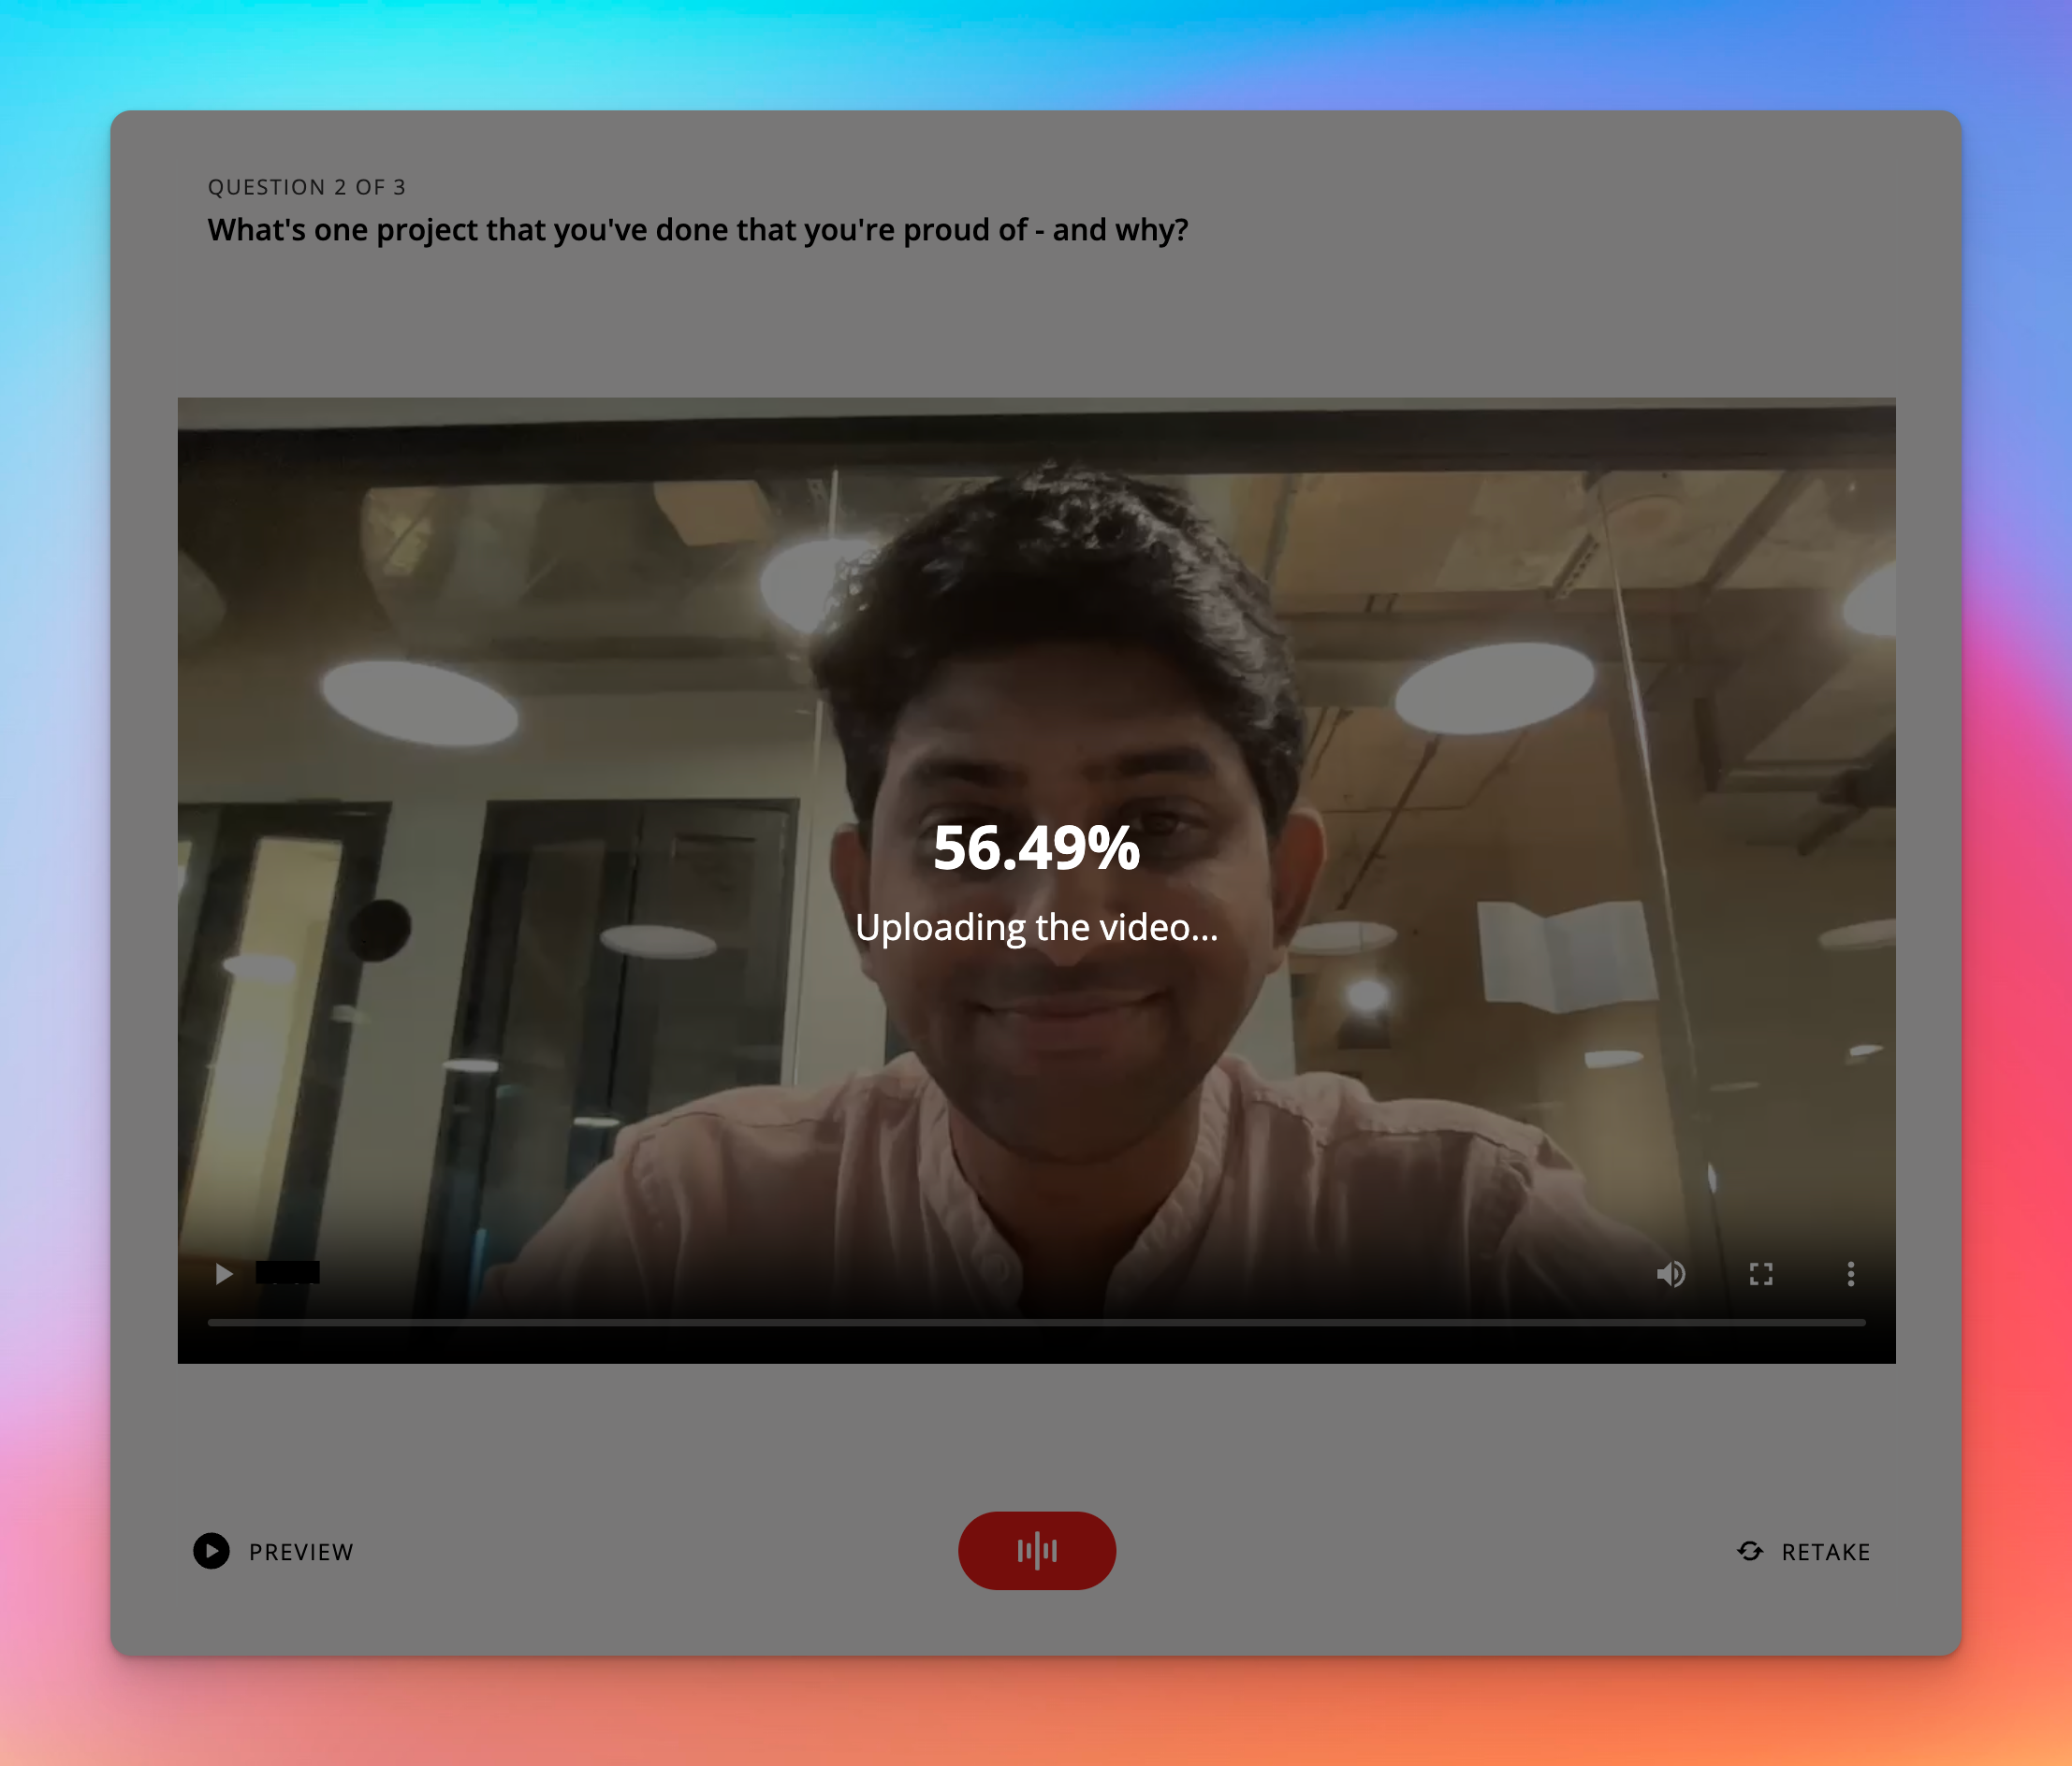Click the question text about proud project
The image size is (2072, 1766).
[x=697, y=230]
